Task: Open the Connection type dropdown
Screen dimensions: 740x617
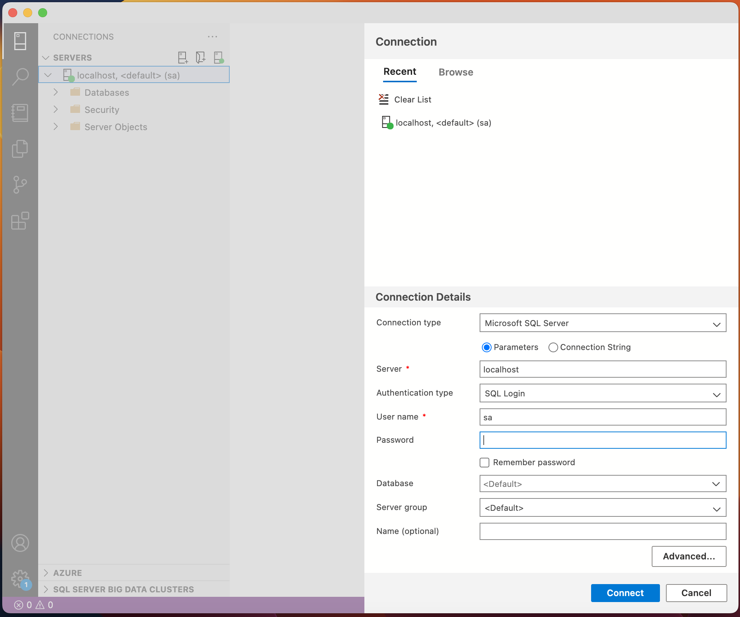Action: [602, 323]
